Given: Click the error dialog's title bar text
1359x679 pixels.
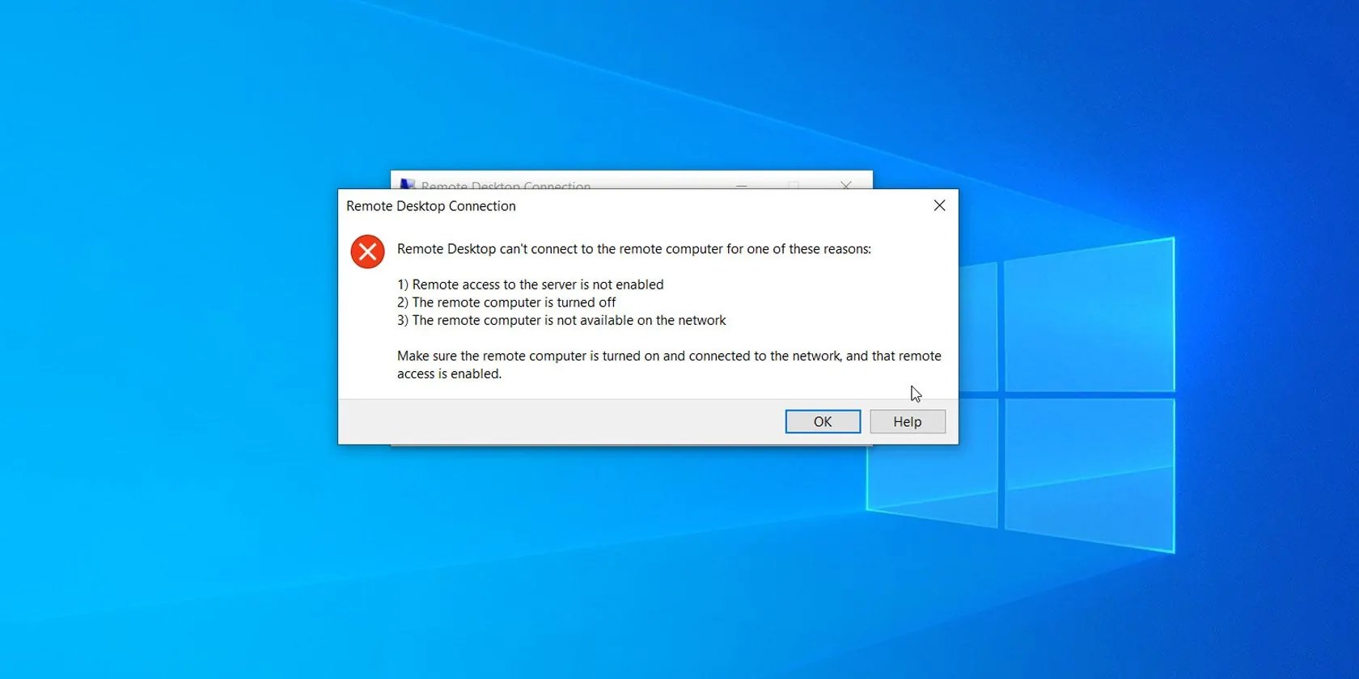Looking at the screenshot, I should 431,206.
